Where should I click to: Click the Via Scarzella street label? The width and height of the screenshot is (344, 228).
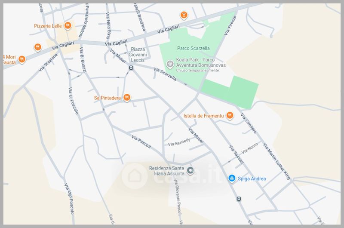(x=165, y=74)
